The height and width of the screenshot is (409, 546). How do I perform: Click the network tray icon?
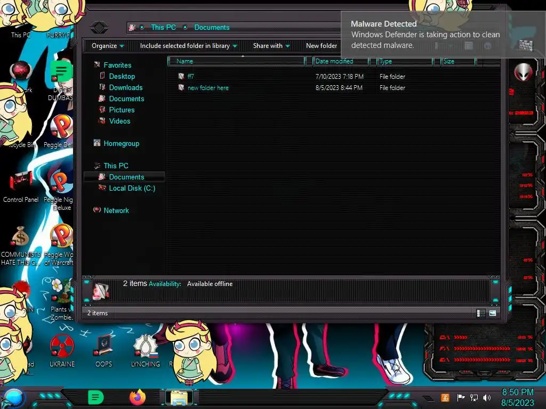click(474, 397)
